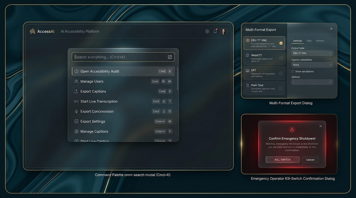The width and height of the screenshot is (356, 198).
Task: Click the Manage Captions gear icon
Action: [x=76, y=131]
